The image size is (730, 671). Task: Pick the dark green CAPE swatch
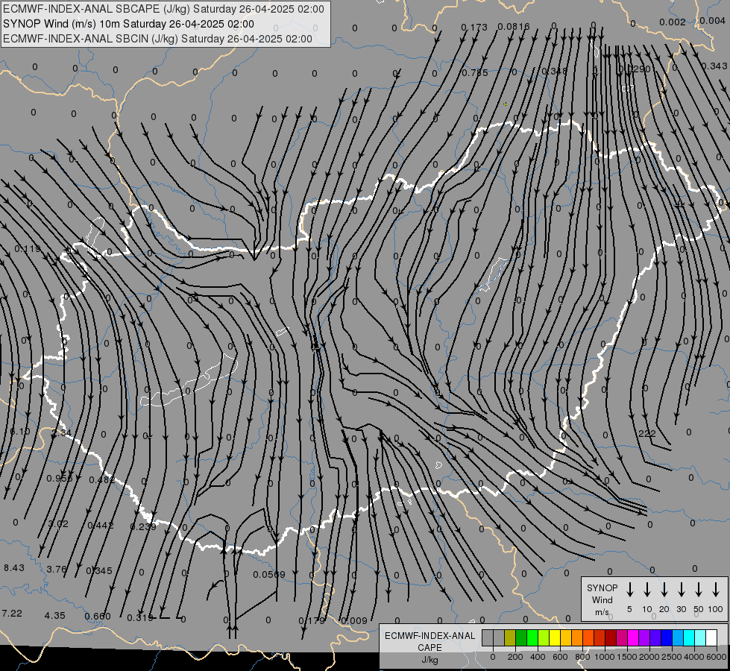(x=521, y=637)
